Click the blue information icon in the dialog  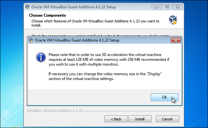tap(40, 58)
